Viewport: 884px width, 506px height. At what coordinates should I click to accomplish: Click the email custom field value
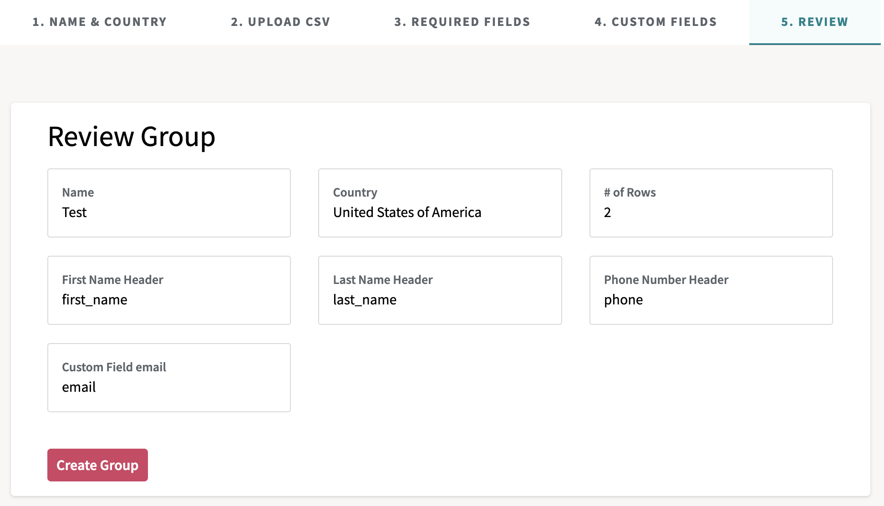79,387
